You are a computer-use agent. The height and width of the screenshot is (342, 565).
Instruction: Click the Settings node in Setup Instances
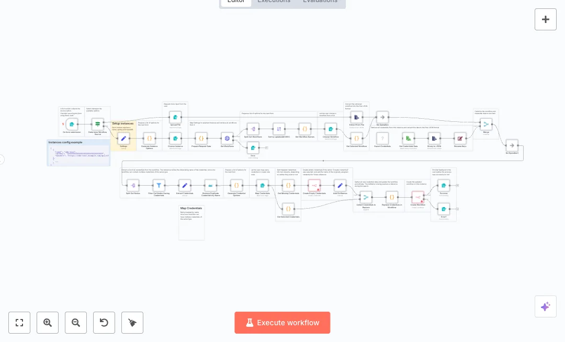point(124,139)
